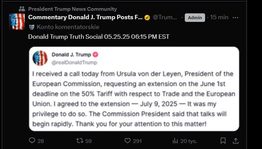Open the poster's flag profile avatar
This screenshot has width=262, height=149.
17,22
